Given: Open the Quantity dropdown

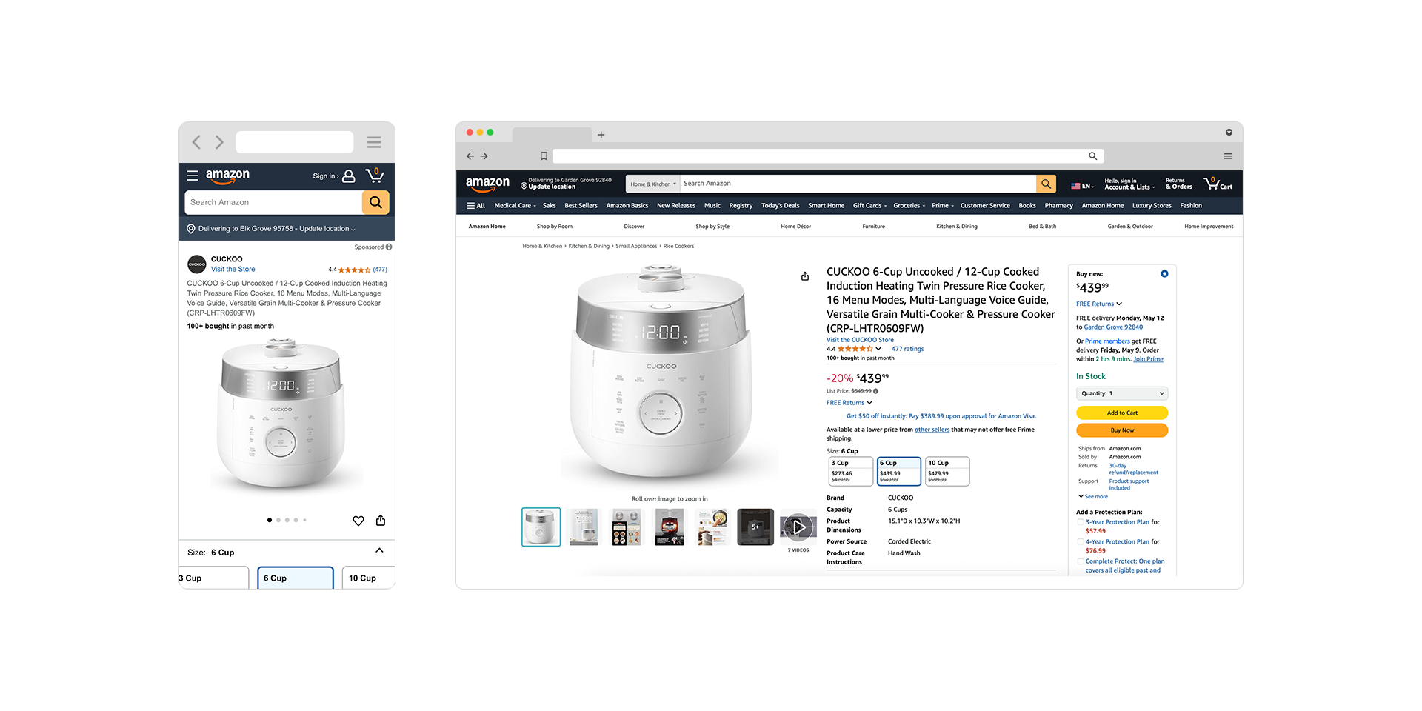Looking at the screenshot, I should 1122,393.
